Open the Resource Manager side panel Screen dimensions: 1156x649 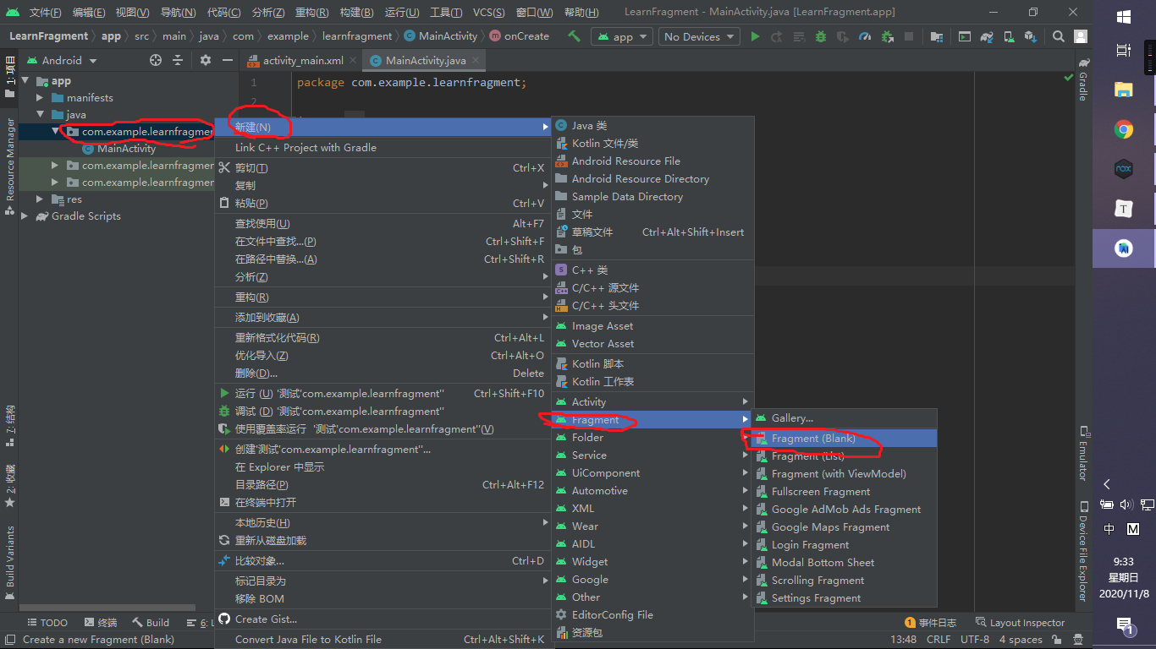(10, 166)
